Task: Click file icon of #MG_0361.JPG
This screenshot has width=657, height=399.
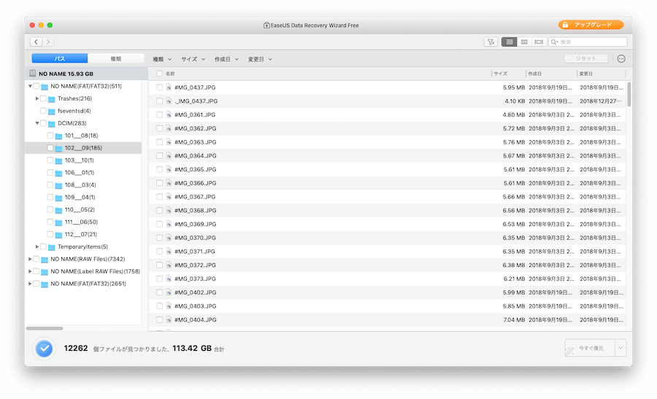Action: 169,115
